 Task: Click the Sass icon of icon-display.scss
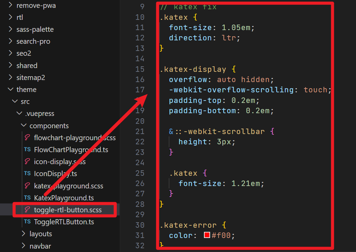[27, 162]
